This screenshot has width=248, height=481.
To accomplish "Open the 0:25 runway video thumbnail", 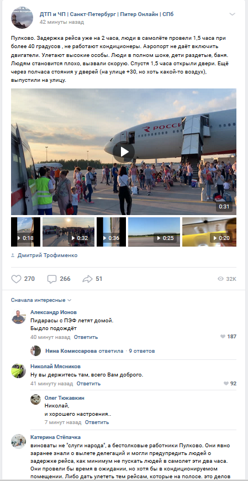I will coord(154,232).
